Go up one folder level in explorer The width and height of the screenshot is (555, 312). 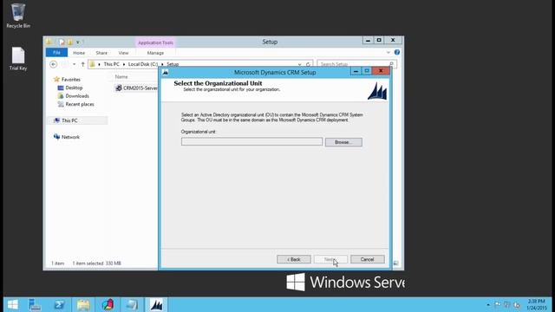(x=83, y=64)
